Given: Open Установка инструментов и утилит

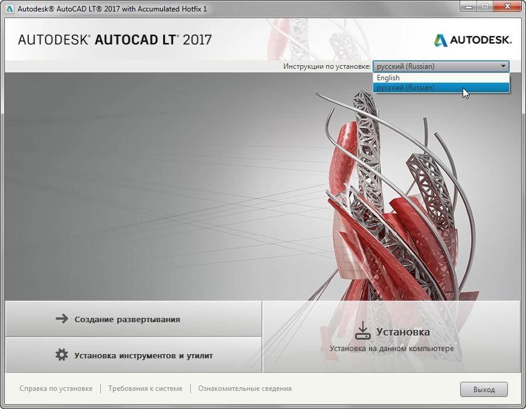Looking at the screenshot, I should [133, 355].
